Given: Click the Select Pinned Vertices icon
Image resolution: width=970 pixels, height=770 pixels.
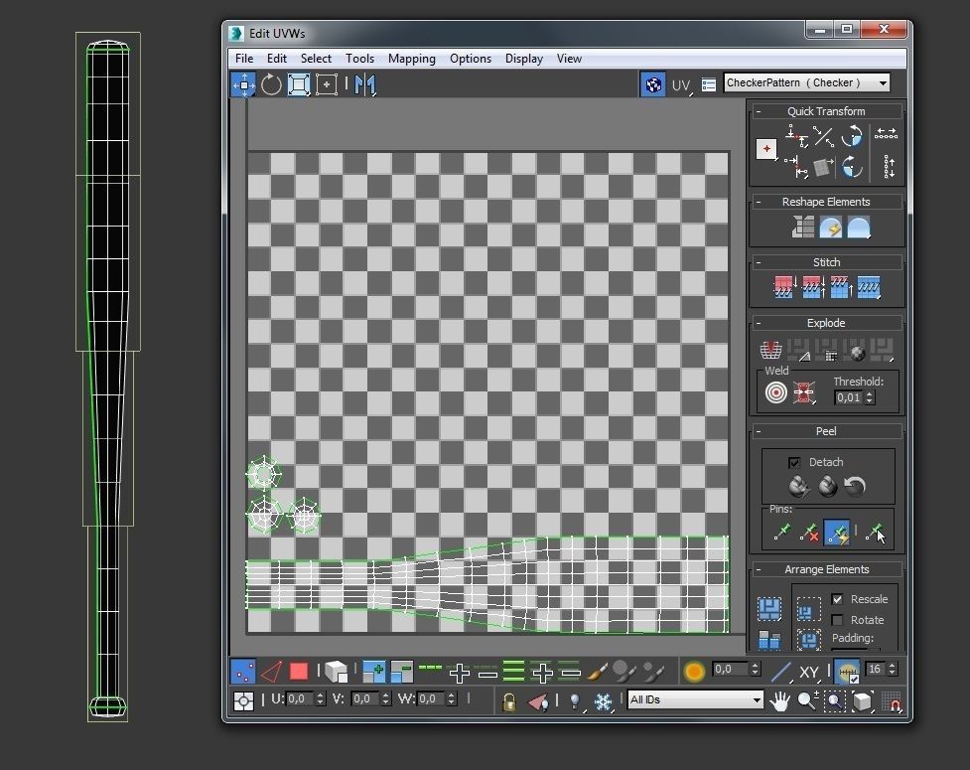Looking at the screenshot, I should pos(876,533).
